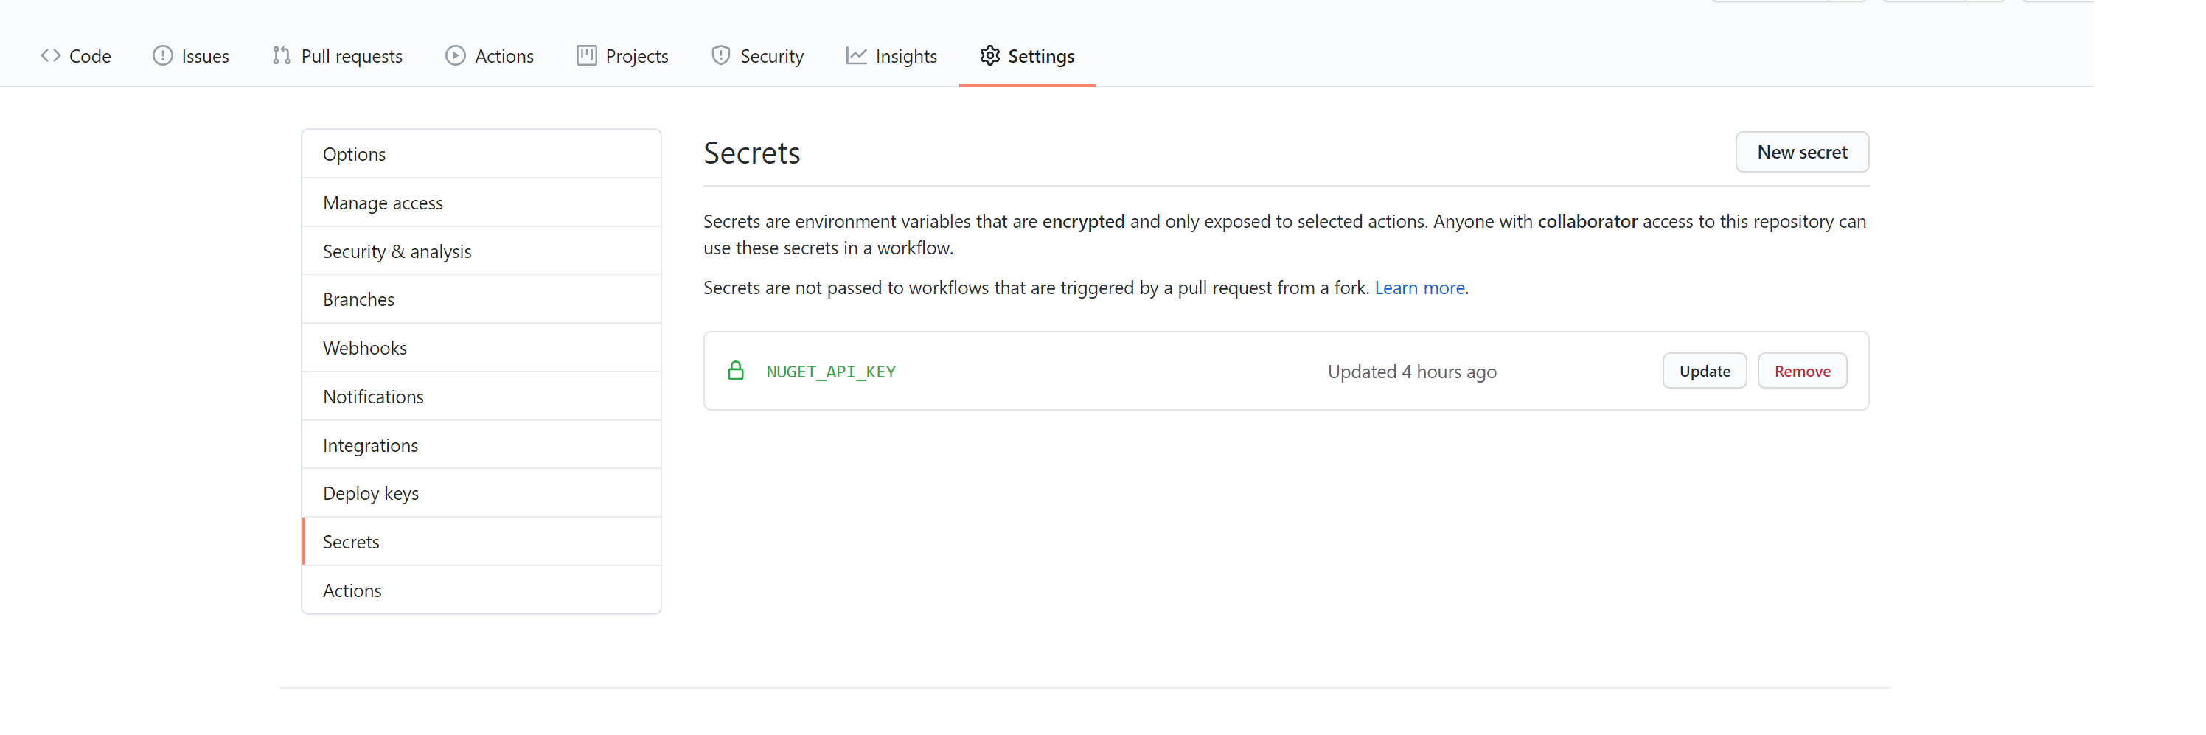
Task: Click the Actions play icon
Action: pyautogui.click(x=456, y=56)
